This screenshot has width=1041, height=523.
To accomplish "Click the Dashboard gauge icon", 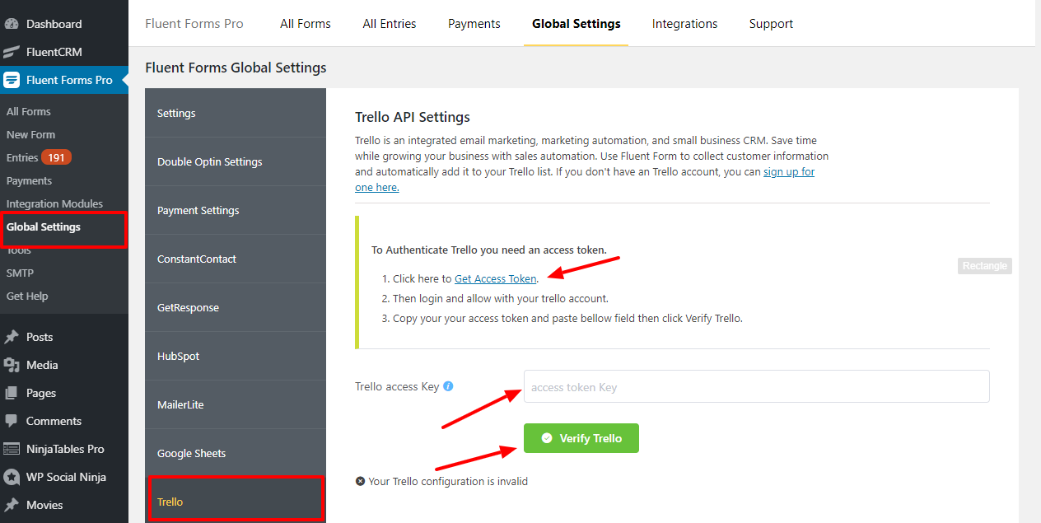I will coord(12,24).
